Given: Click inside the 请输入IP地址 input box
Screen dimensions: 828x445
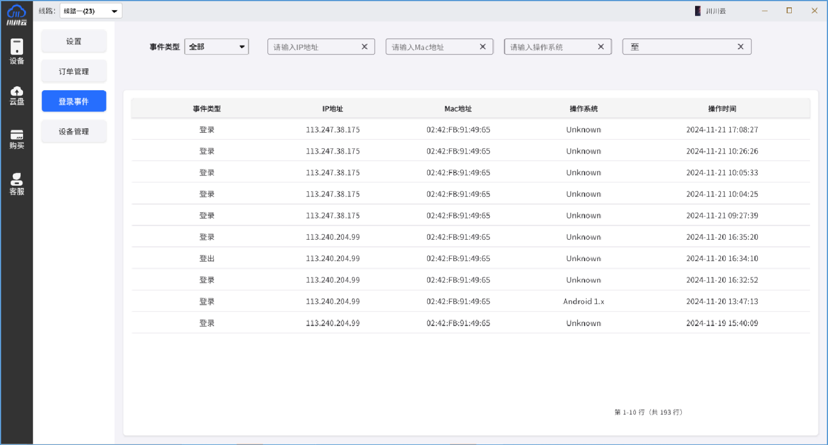Looking at the screenshot, I should coord(314,47).
